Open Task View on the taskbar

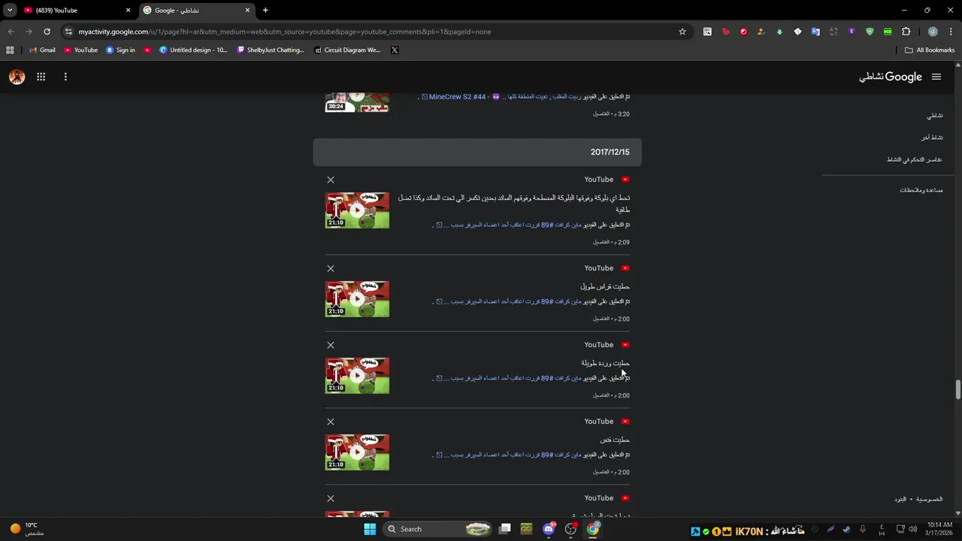(x=505, y=529)
